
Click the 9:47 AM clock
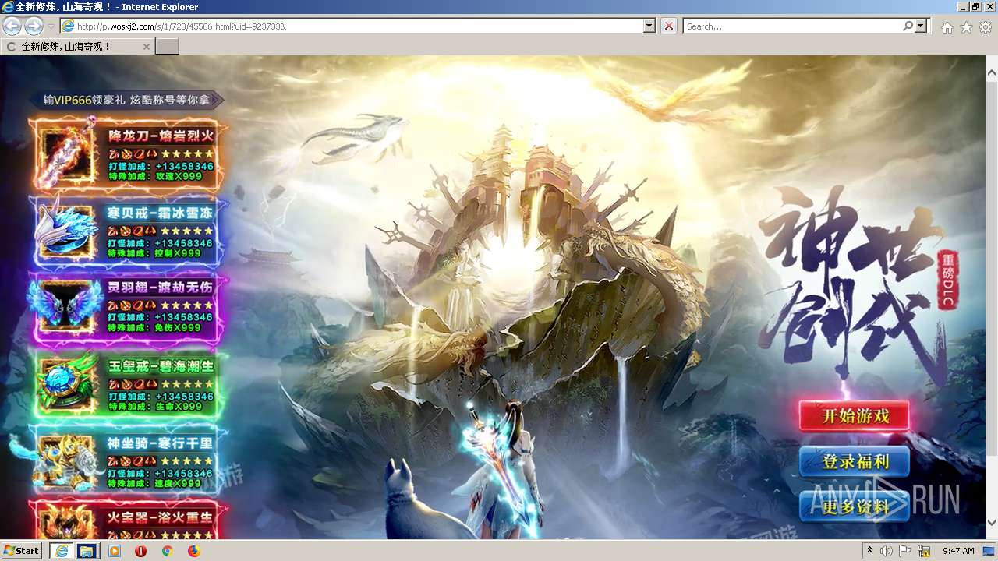tap(958, 551)
